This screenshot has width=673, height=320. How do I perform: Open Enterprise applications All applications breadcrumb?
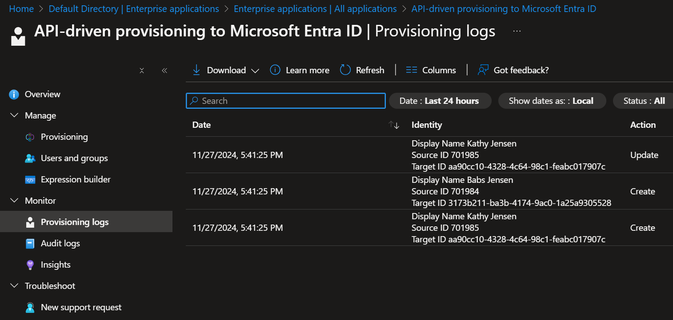click(x=315, y=9)
